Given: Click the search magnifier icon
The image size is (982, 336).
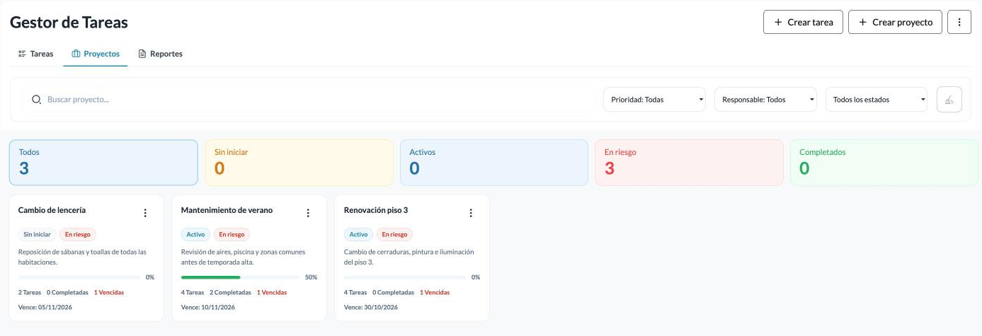Looking at the screenshot, I should (x=37, y=100).
